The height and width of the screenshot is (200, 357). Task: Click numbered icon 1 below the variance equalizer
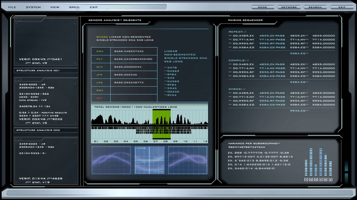click(306, 179)
